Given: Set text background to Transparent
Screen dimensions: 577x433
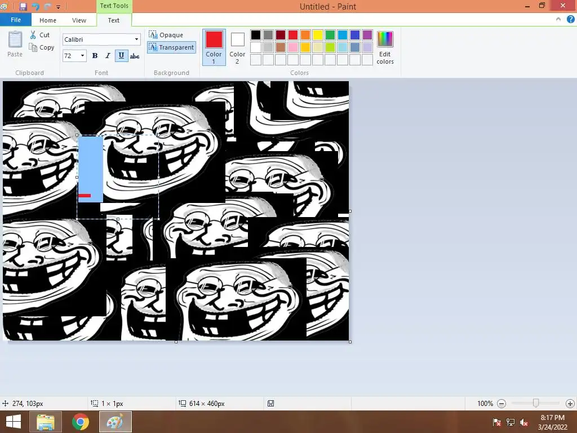Looking at the screenshot, I should [171, 47].
